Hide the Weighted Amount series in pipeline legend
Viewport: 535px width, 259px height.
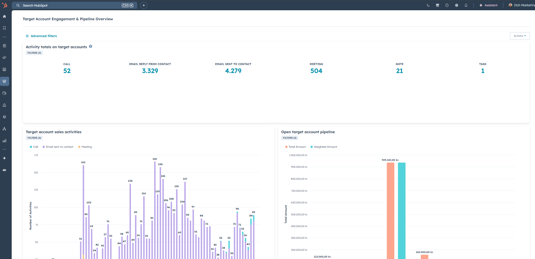click(x=324, y=147)
